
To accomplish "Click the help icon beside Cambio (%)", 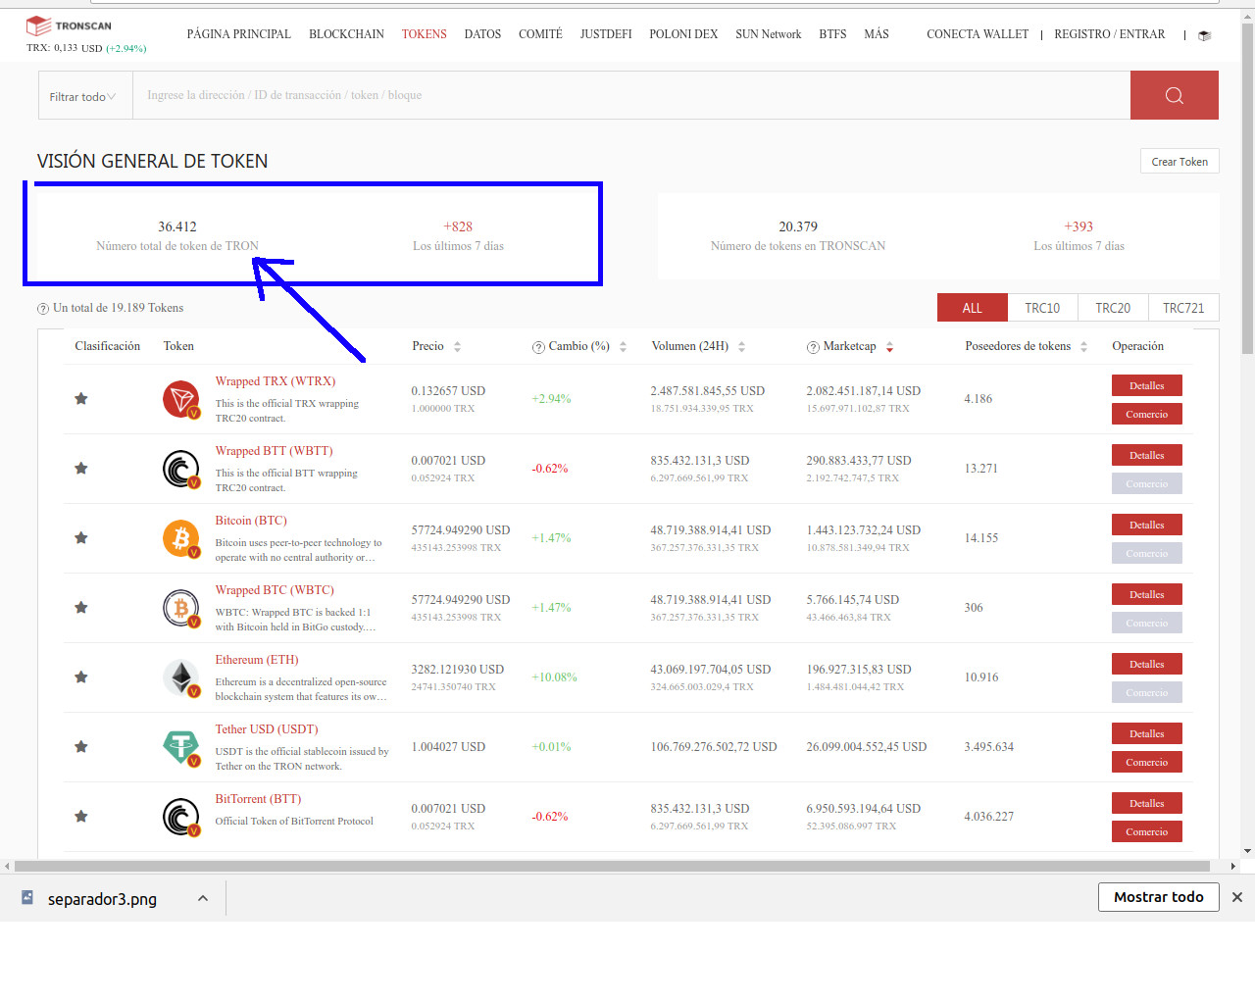I will point(538,347).
